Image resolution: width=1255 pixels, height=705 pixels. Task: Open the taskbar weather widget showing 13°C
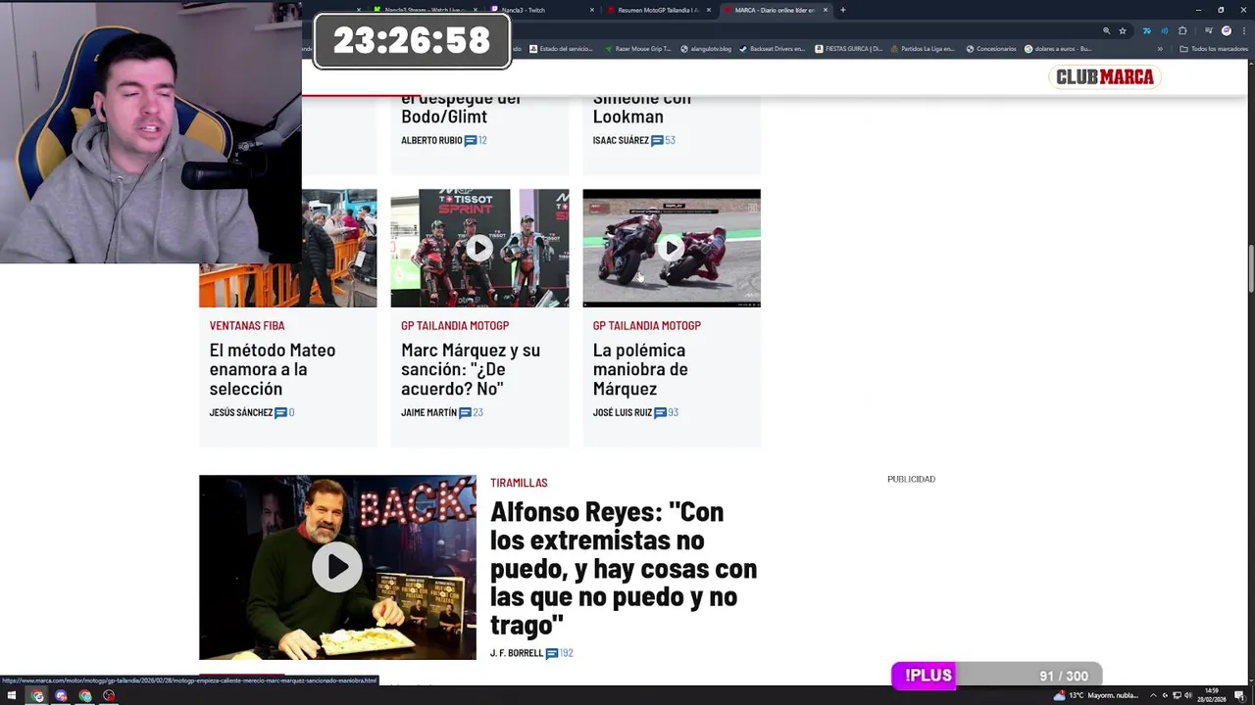[1096, 696]
